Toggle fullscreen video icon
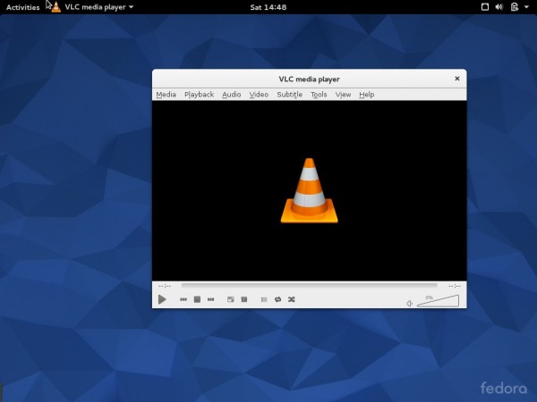This screenshot has height=402, width=537. click(230, 299)
